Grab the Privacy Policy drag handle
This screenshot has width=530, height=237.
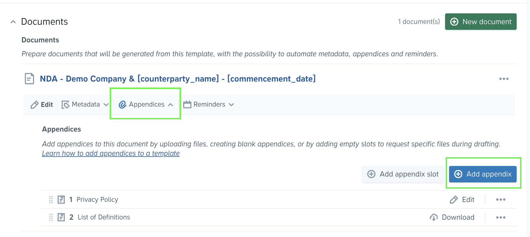[x=51, y=199]
